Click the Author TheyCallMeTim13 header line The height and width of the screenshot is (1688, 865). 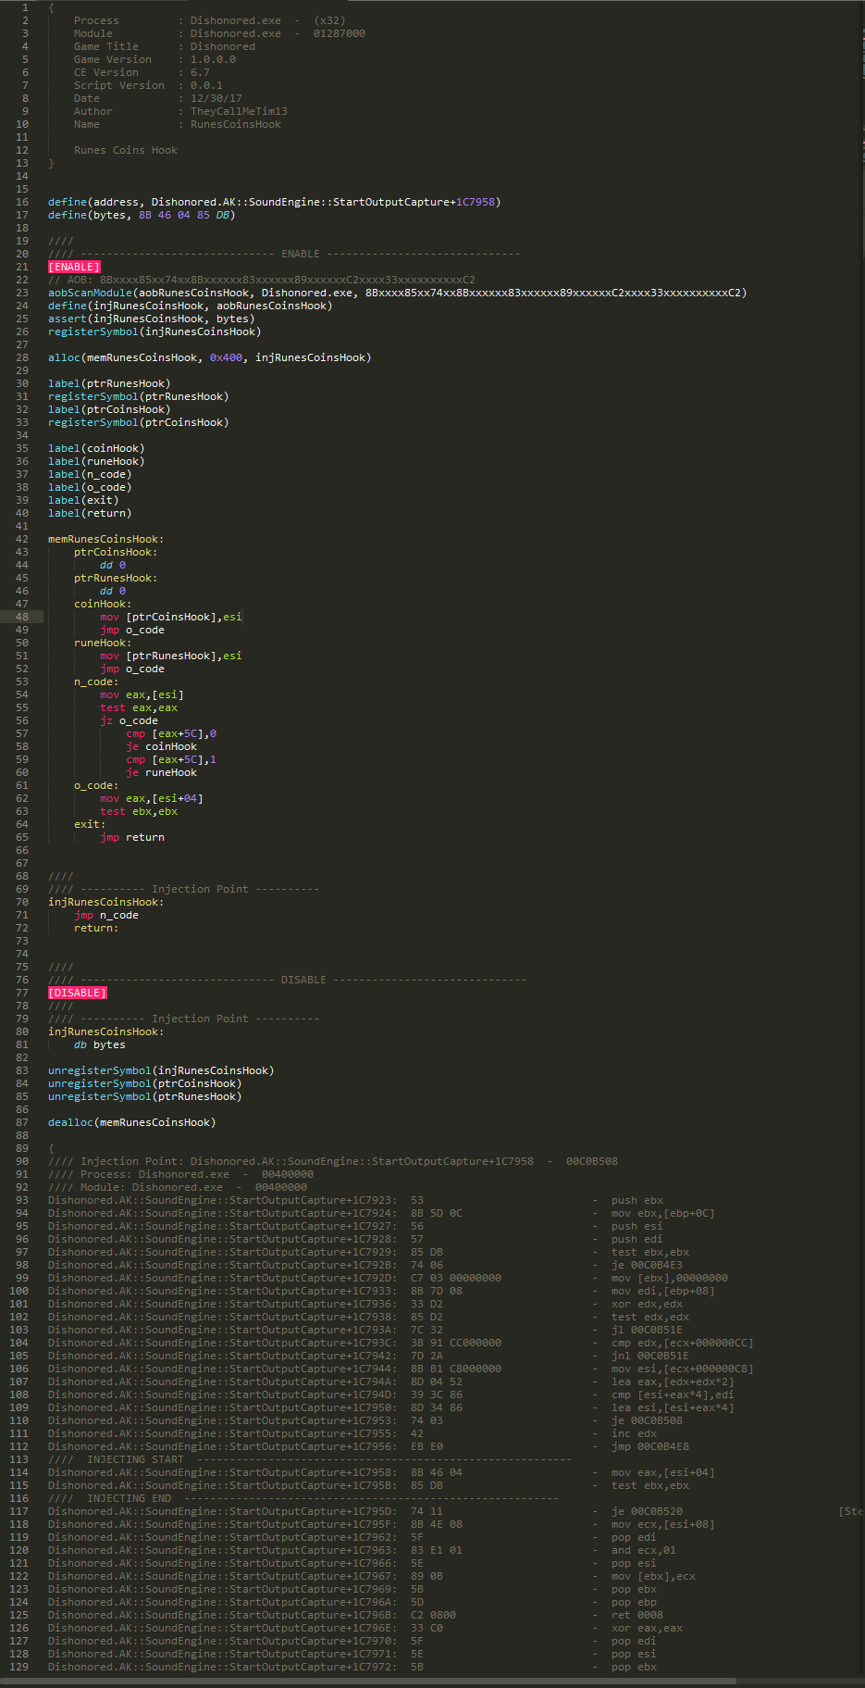click(x=180, y=111)
